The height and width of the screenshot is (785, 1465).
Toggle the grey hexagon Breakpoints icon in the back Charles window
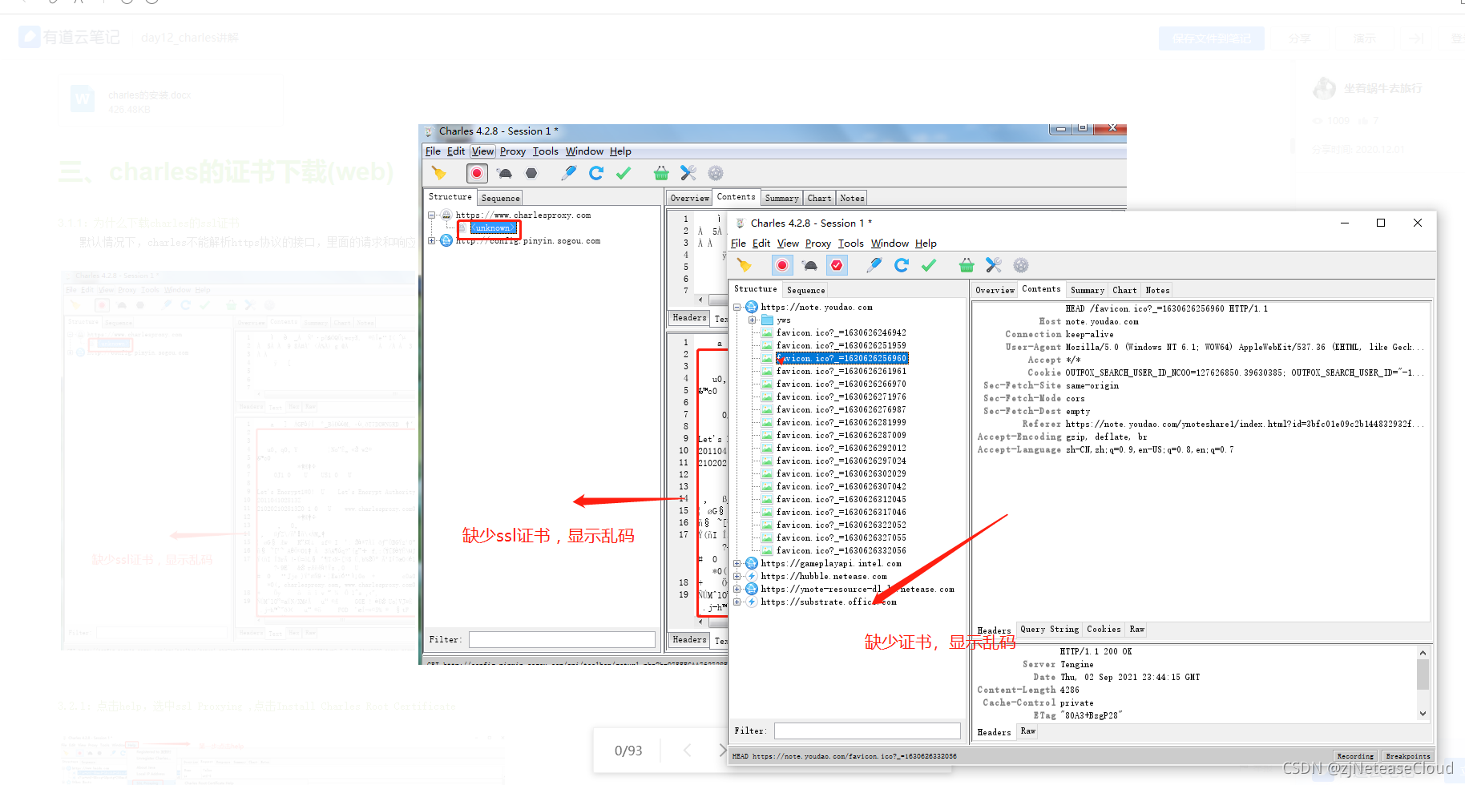click(x=531, y=173)
